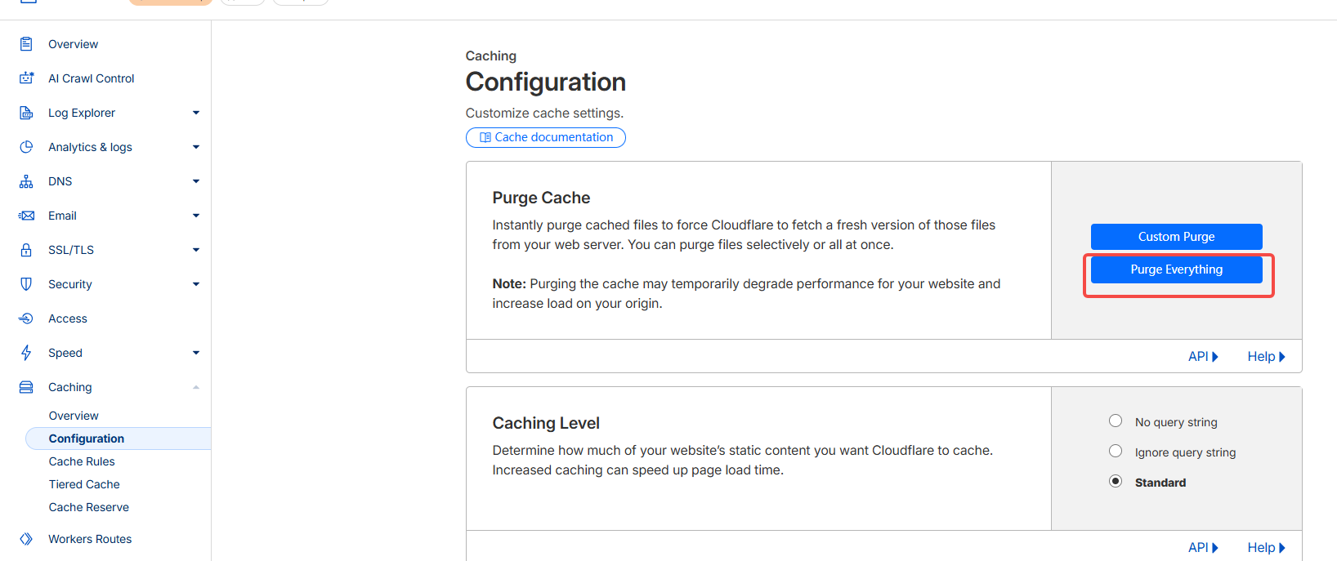The image size is (1337, 561).
Task: Expand the Log Explorer menu
Action: [195, 112]
